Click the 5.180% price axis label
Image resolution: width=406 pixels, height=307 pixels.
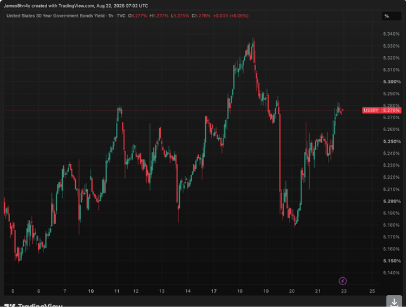[391, 225]
